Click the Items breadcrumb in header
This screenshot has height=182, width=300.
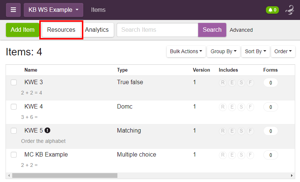tap(98, 10)
